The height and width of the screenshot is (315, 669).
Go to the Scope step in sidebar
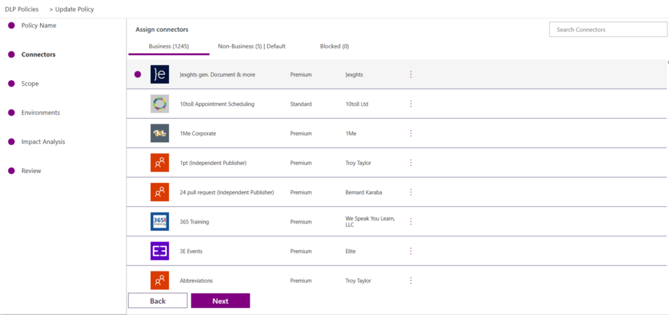pyautogui.click(x=30, y=83)
